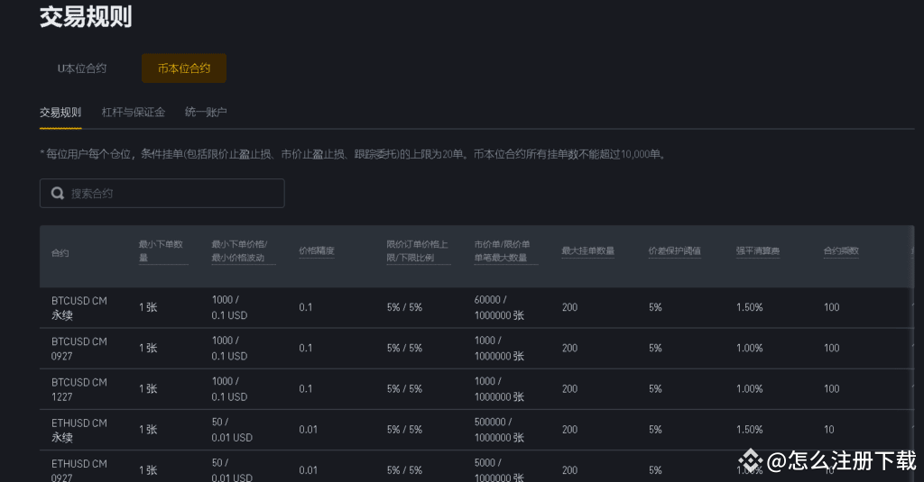Switch to the U本位合约 tab
This screenshot has width=924, height=482.
tap(82, 68)
